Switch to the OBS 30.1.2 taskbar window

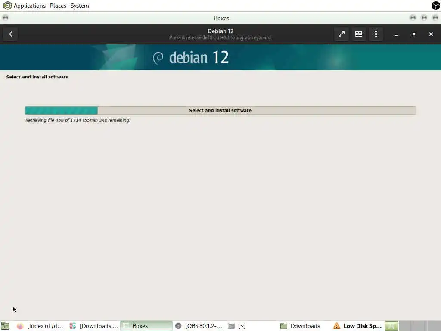tap(199, 326)
